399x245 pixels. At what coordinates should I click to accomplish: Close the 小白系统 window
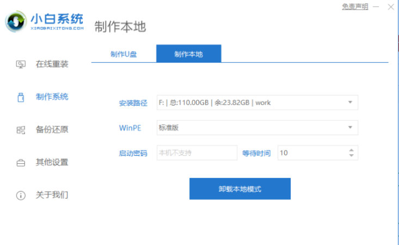click(391, 7)
